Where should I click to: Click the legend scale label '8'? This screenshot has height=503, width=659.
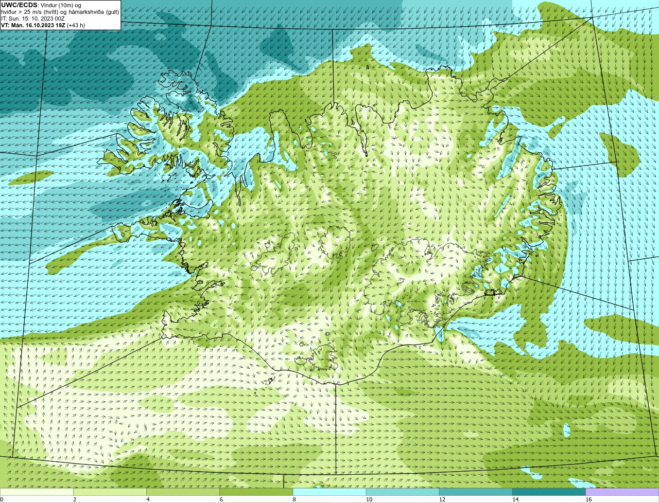click(x=294, y=499)
